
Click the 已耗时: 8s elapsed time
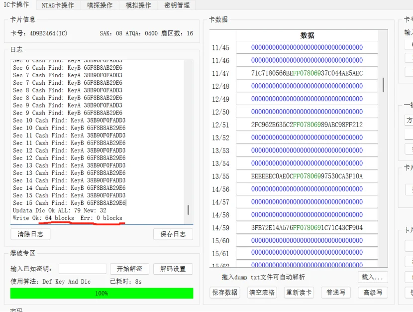point(125,282)
